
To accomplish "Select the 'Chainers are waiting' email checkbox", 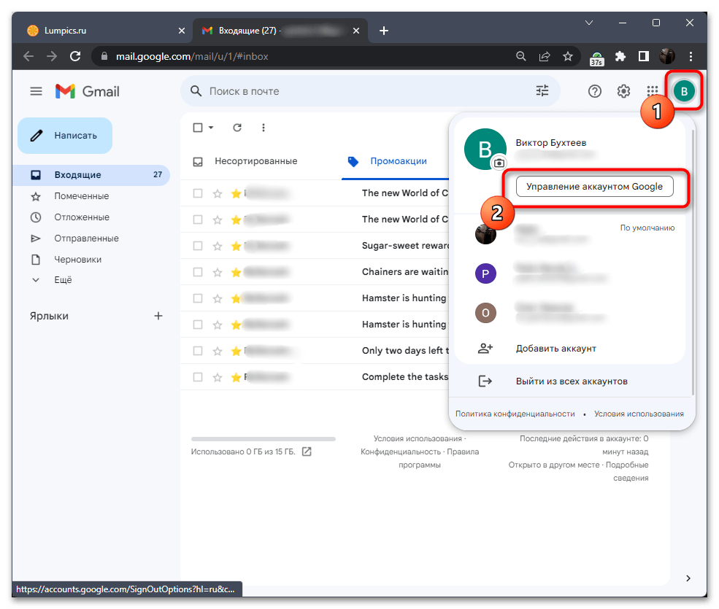I will [198, 272].
